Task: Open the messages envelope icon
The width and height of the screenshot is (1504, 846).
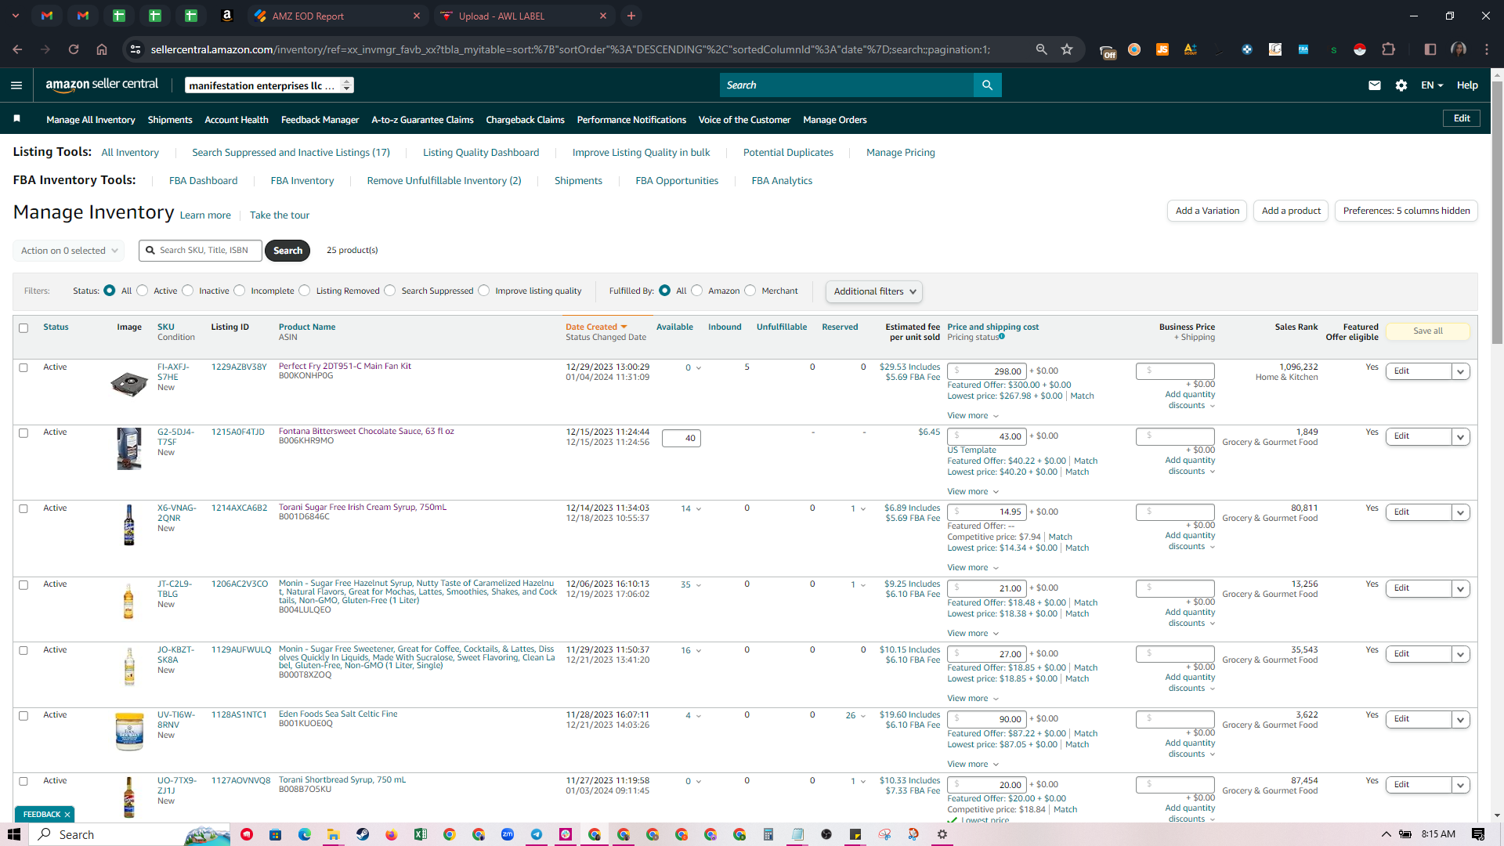Action: point(1374,85)
